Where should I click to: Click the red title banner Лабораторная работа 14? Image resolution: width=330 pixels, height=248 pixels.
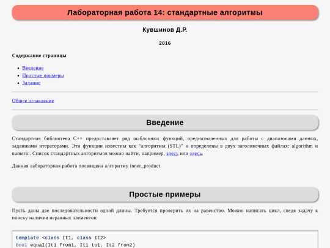click(x=165, y=12)
